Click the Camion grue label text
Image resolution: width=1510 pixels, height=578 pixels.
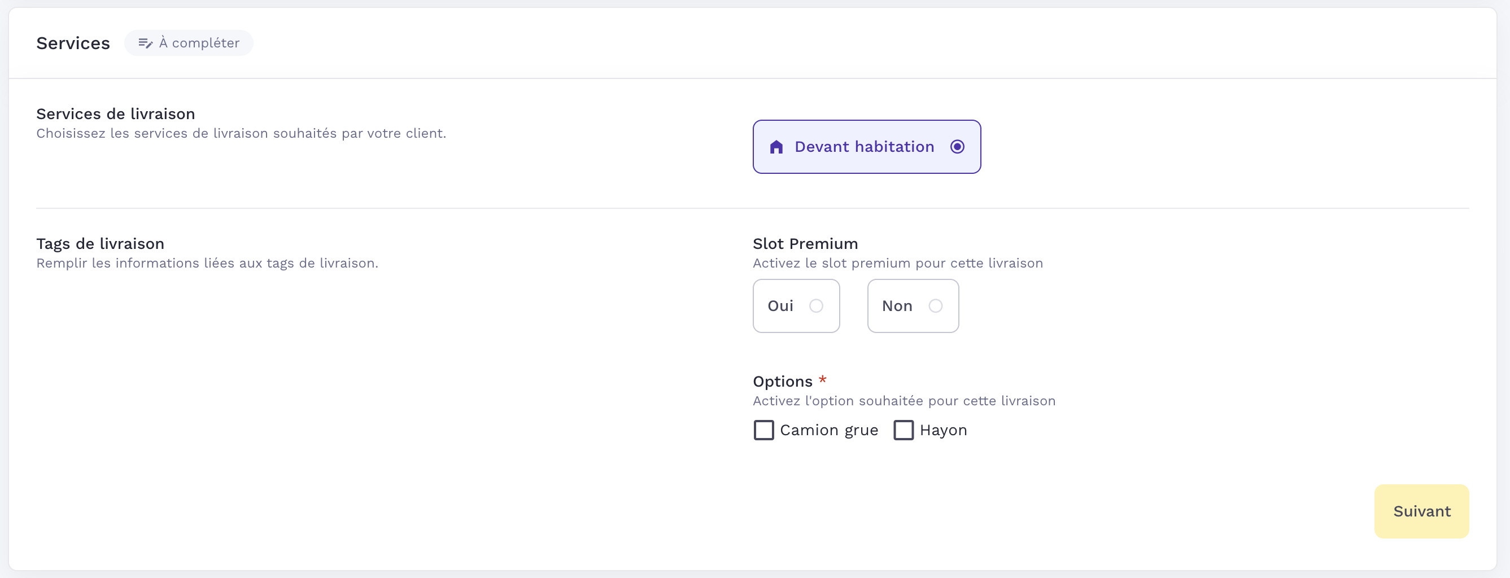point(829,430)
